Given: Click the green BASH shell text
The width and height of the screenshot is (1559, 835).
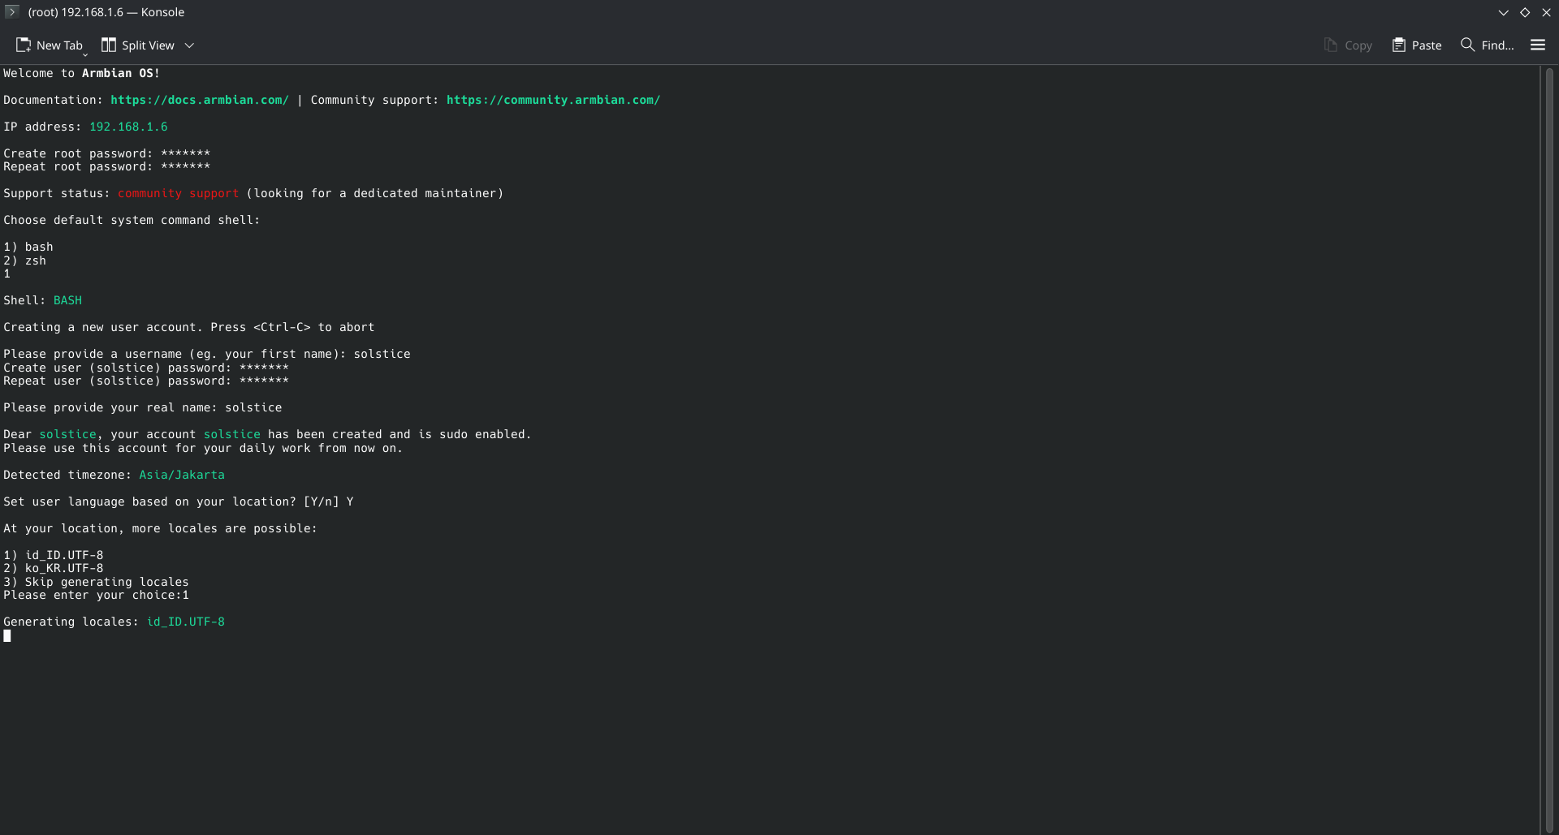Looking at the screenshot, I should click(67, 300).
